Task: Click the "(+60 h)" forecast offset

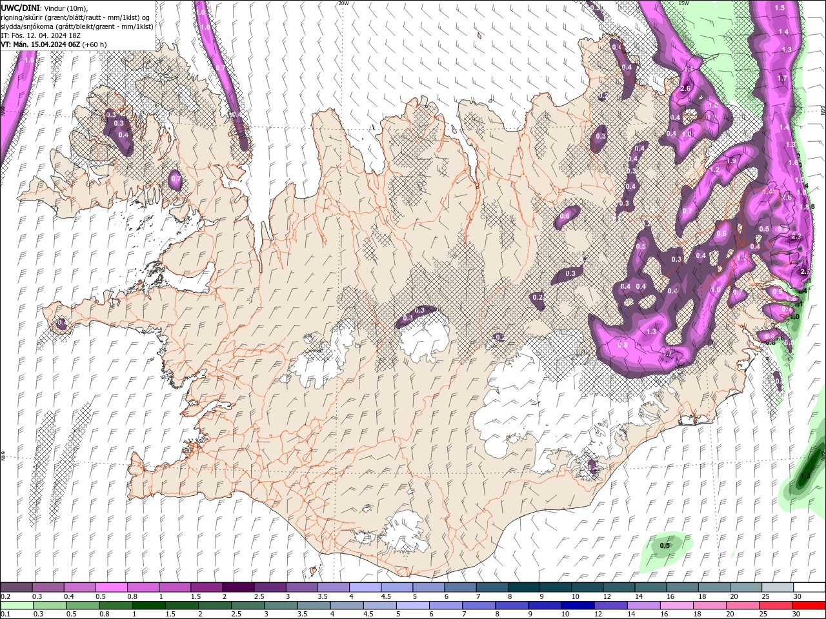Action: click(x=94, y=44)
